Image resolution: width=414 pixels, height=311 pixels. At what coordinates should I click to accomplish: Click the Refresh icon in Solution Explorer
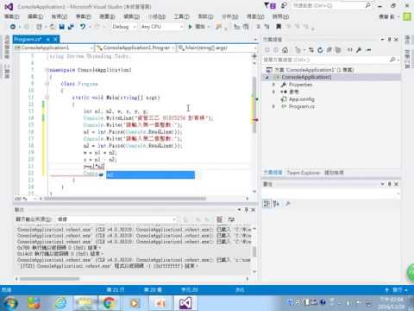pyautogui.click(x=320, y=50)
